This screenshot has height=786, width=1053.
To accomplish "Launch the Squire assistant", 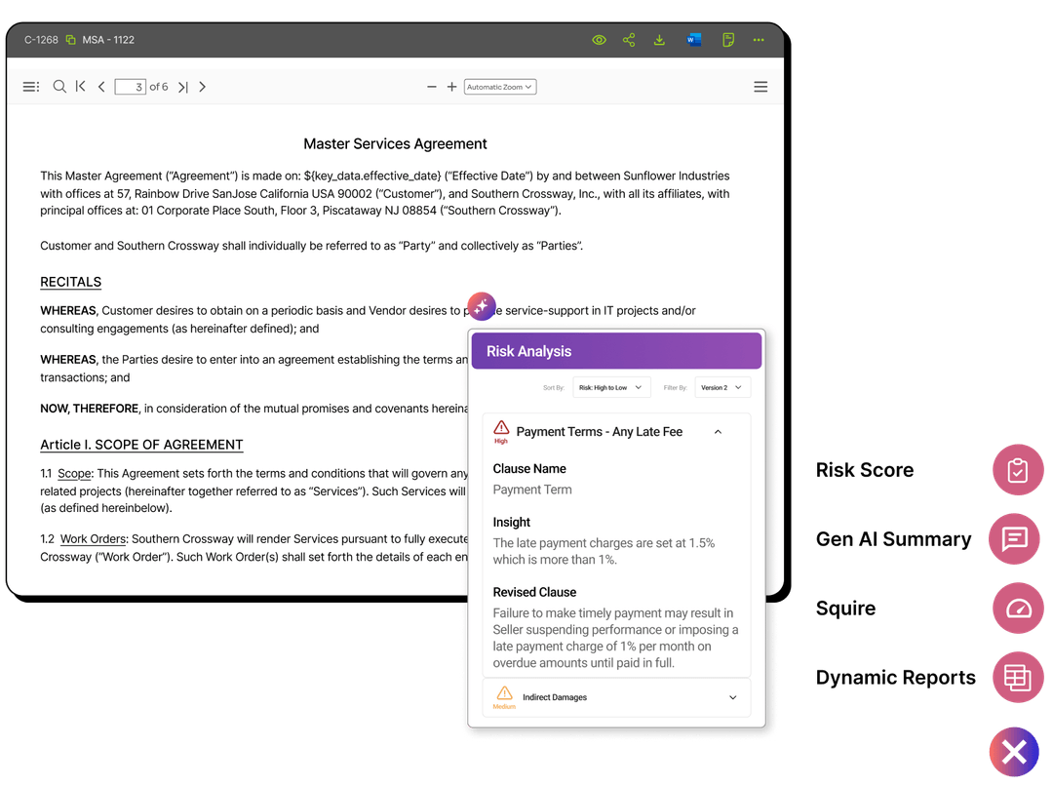I will point(1017,608).
